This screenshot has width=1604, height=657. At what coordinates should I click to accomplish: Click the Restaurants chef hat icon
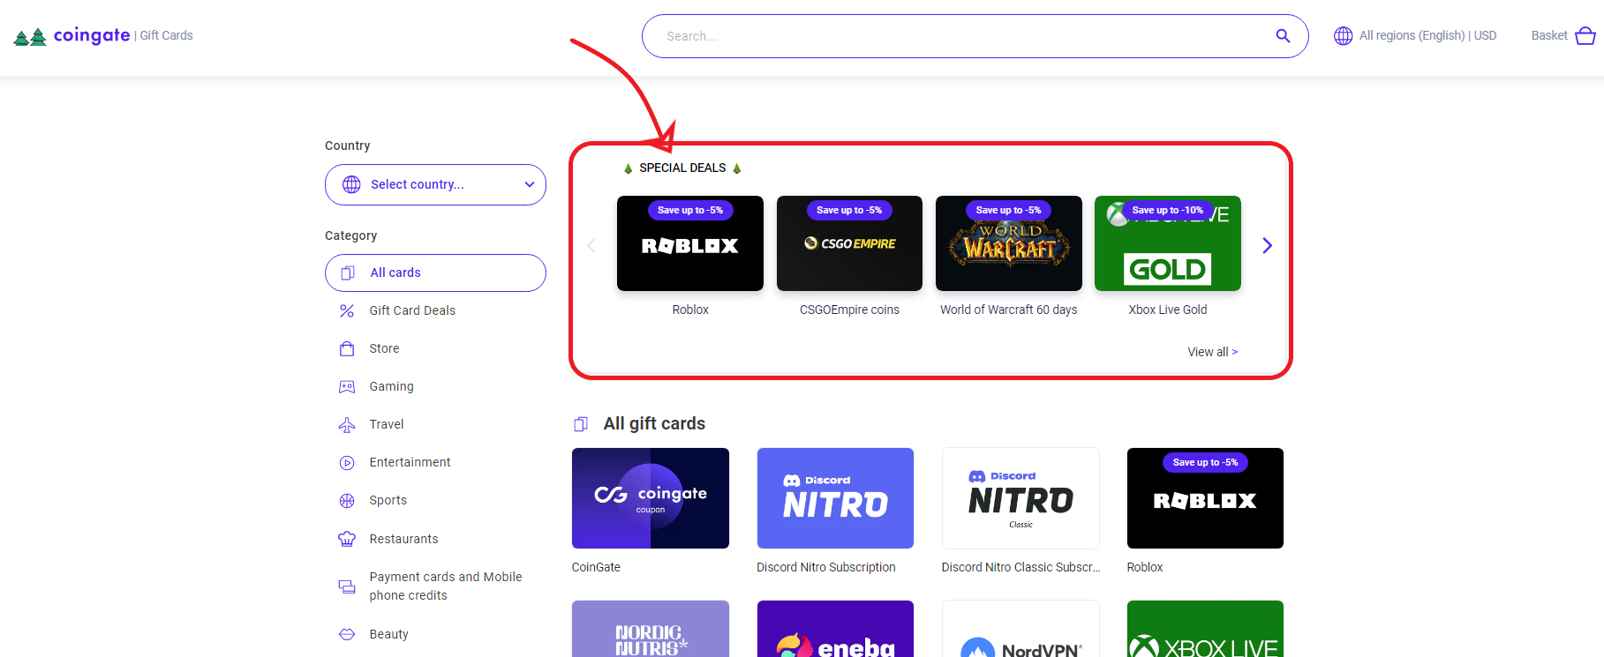[x=347, y=539]
